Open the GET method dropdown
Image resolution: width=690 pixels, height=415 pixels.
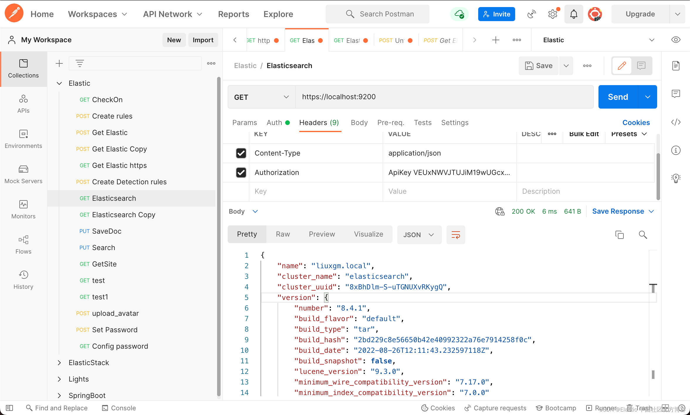pyautogui.click(x=262, y=97)
